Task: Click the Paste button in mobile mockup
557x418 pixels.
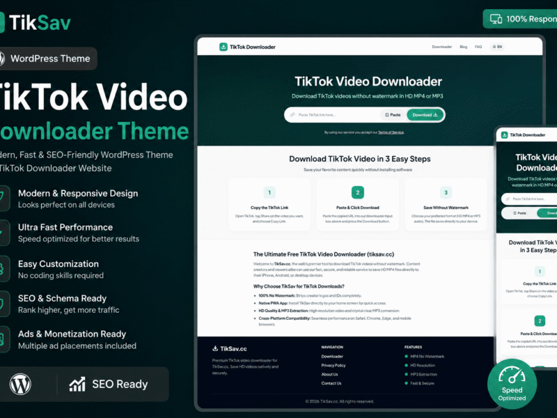Action: 519,213
